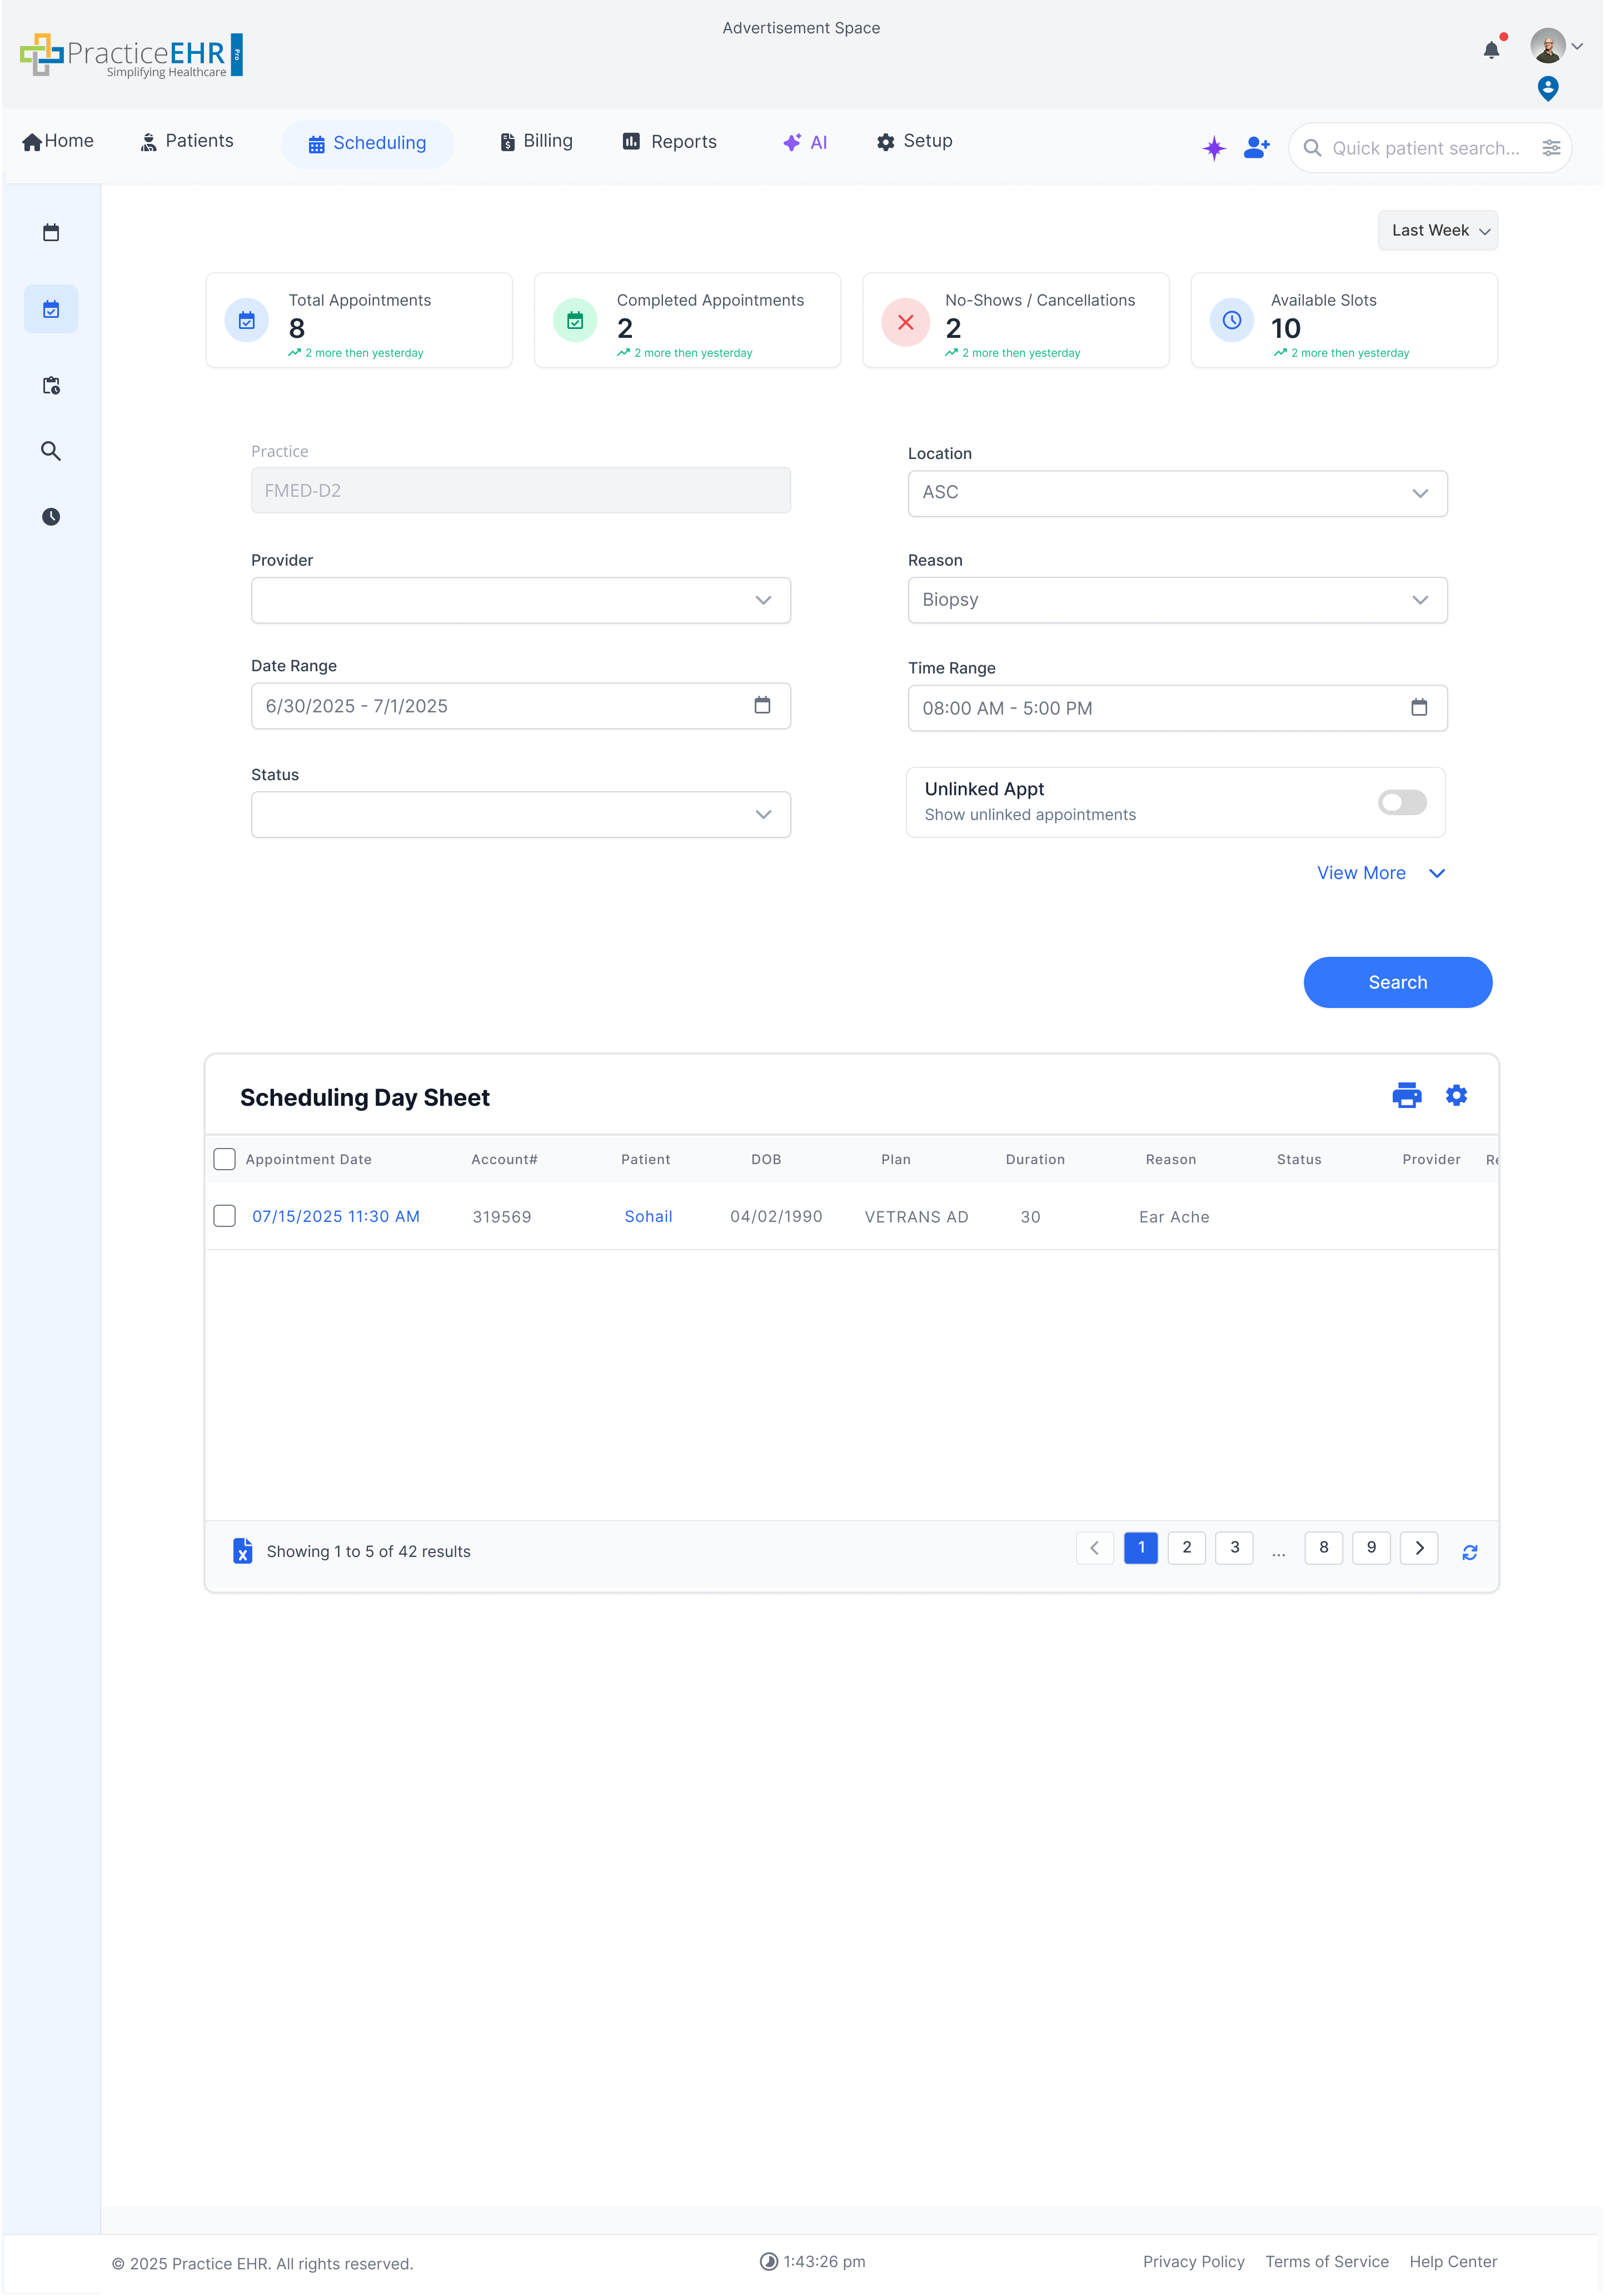Screen dimensions: 1605x2296
Task: Open the Location dropdown showing ASC
Action: pyautogui.click(x=1177, y=493)
